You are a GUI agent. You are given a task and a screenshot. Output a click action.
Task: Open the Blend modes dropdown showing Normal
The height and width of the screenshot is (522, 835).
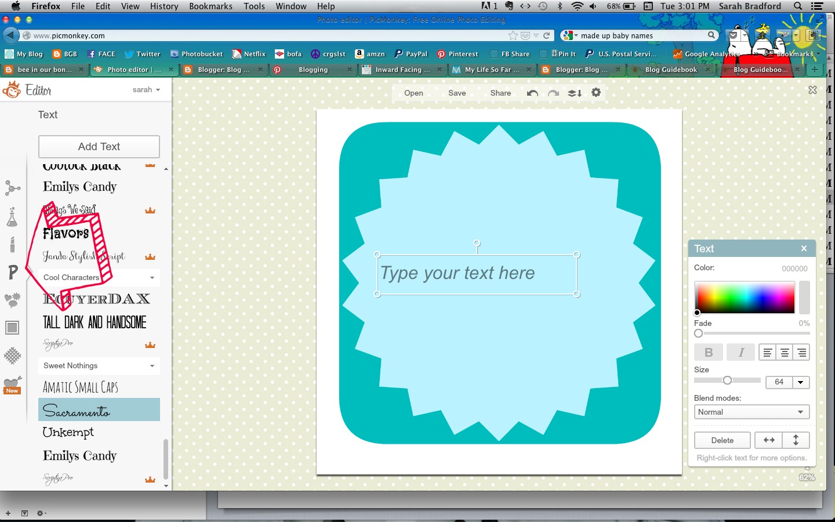(x=752, y=412)
